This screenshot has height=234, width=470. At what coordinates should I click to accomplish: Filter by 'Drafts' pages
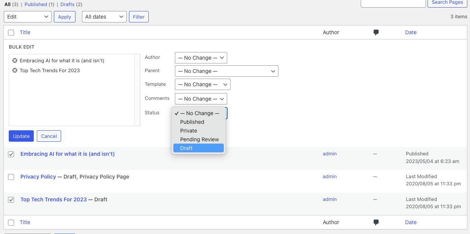click(68, 5)
